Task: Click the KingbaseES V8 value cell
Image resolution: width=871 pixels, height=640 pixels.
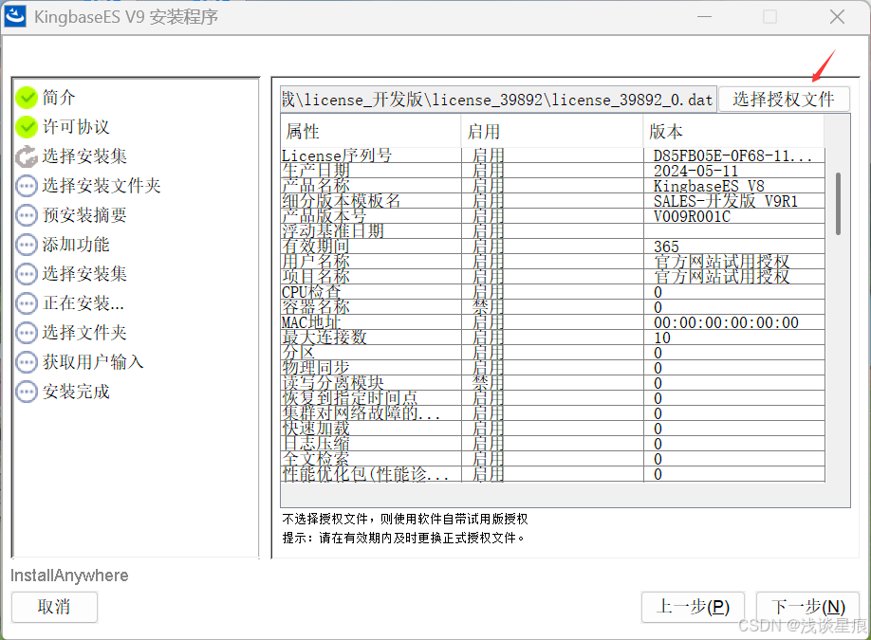Action: click(709, 186)
